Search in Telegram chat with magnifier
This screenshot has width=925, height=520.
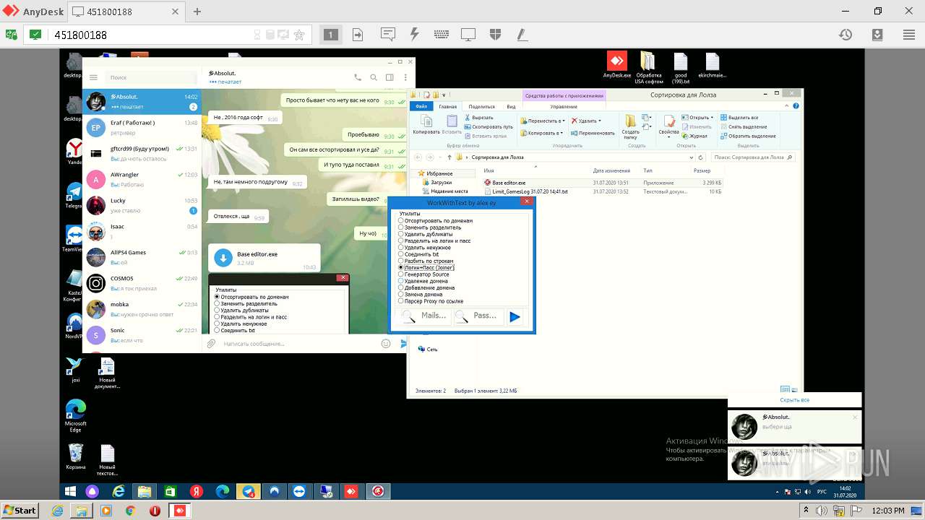tap(374, 77)
